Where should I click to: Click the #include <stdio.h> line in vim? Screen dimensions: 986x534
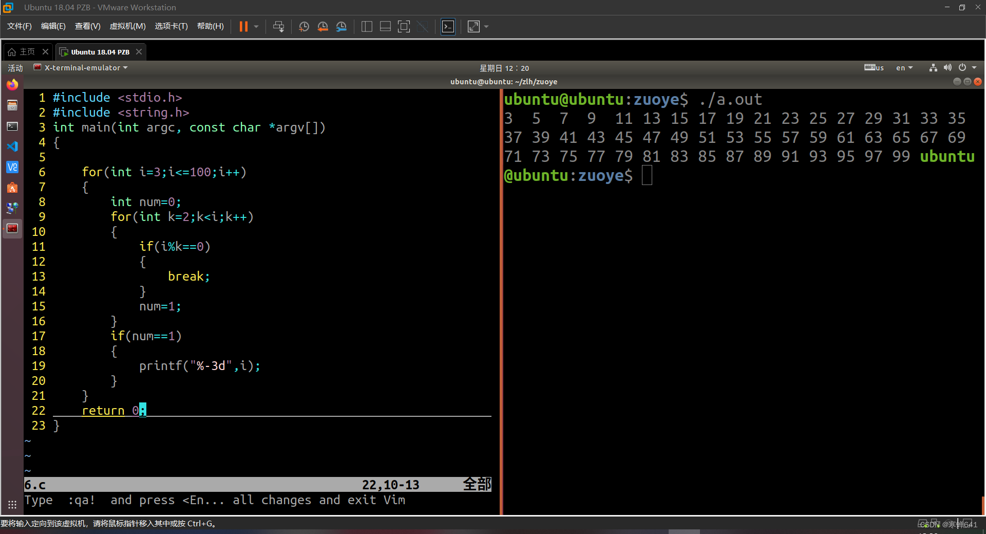pos(118,98)
